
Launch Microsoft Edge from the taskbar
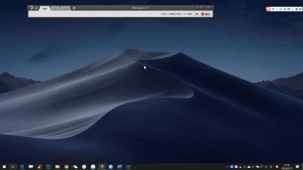22,167
